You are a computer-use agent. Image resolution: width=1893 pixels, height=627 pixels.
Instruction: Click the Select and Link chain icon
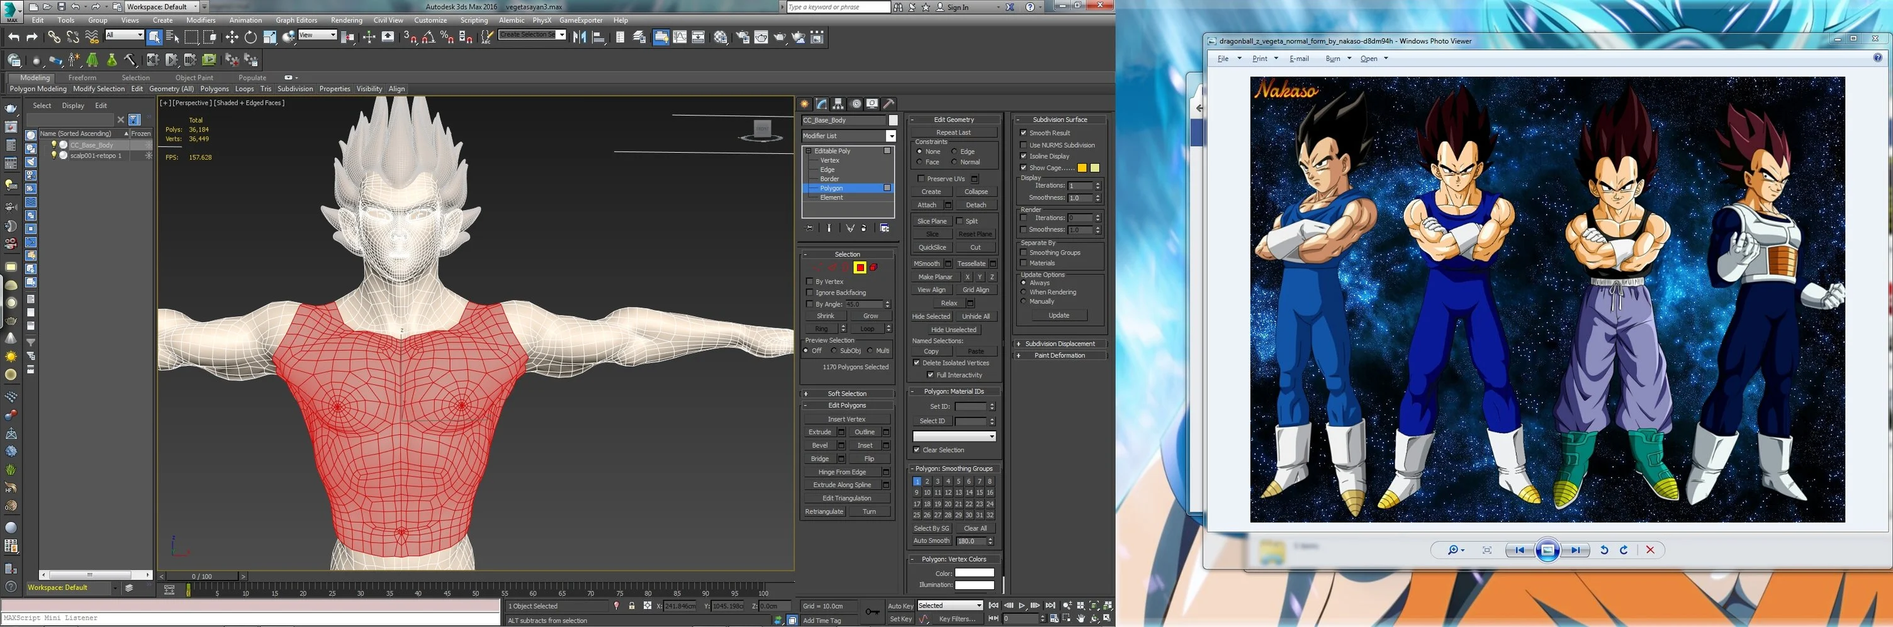click(x=53, y=36)
